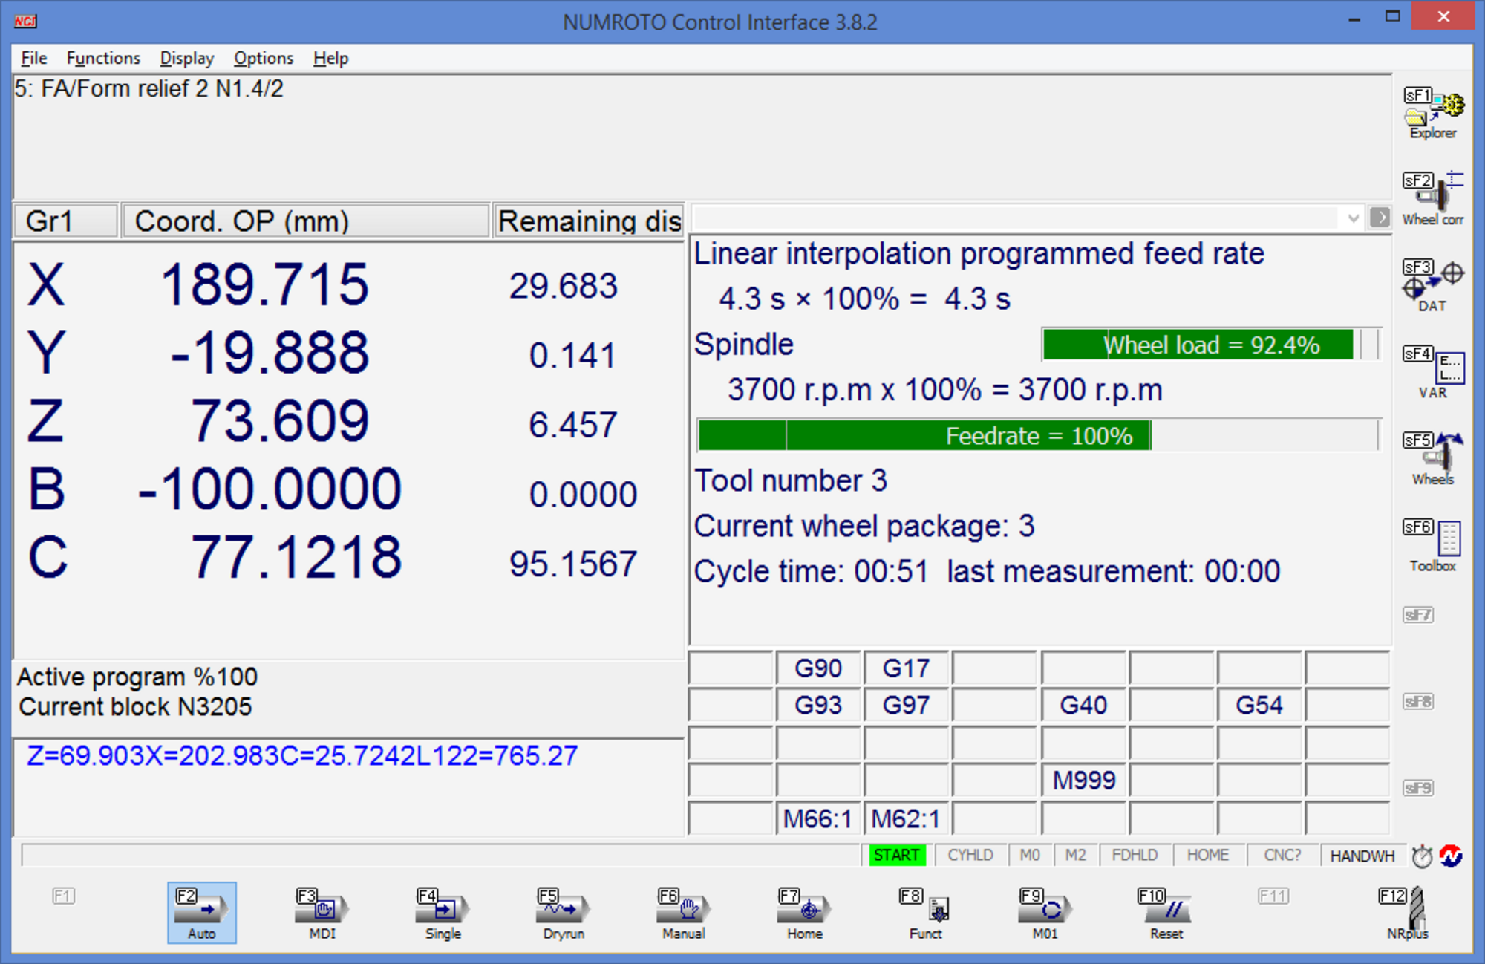Image resolution: width=1485 pixels, height=964 pixels.
Task: Click the C remaining distance 95.1567
Action: pyautogui.click(x=573, y=564)
